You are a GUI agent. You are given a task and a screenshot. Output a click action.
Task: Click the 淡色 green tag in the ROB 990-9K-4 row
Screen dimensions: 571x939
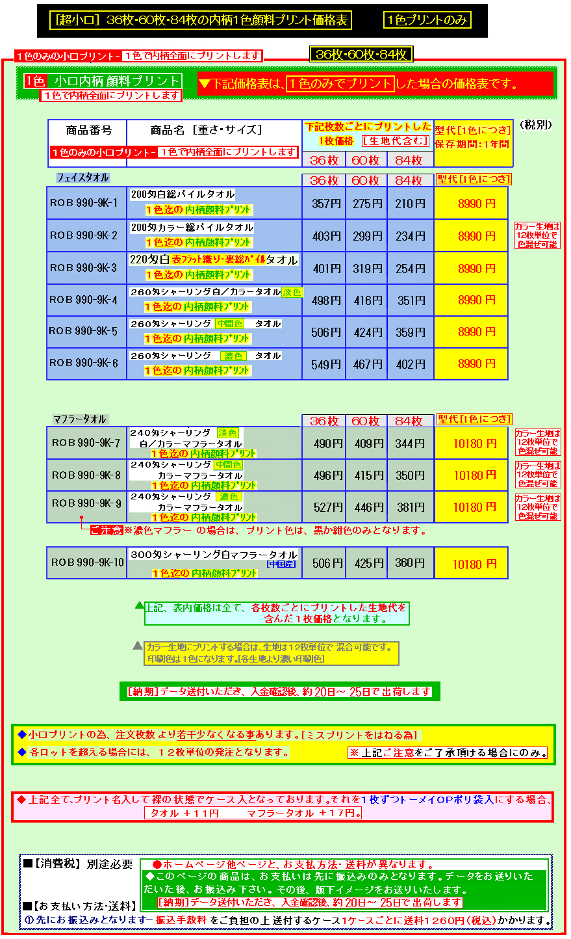pos(292,293)
